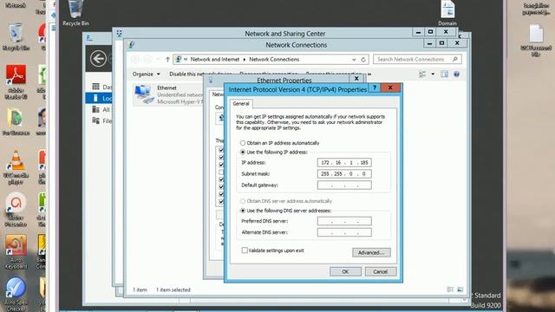Enable Validate settings upon exit

pyautogui.click(x=245, y=250)
